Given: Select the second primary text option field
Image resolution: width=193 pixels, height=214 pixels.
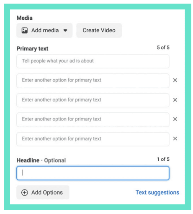Looking at the screenshot, I should [x=93, y=81].
